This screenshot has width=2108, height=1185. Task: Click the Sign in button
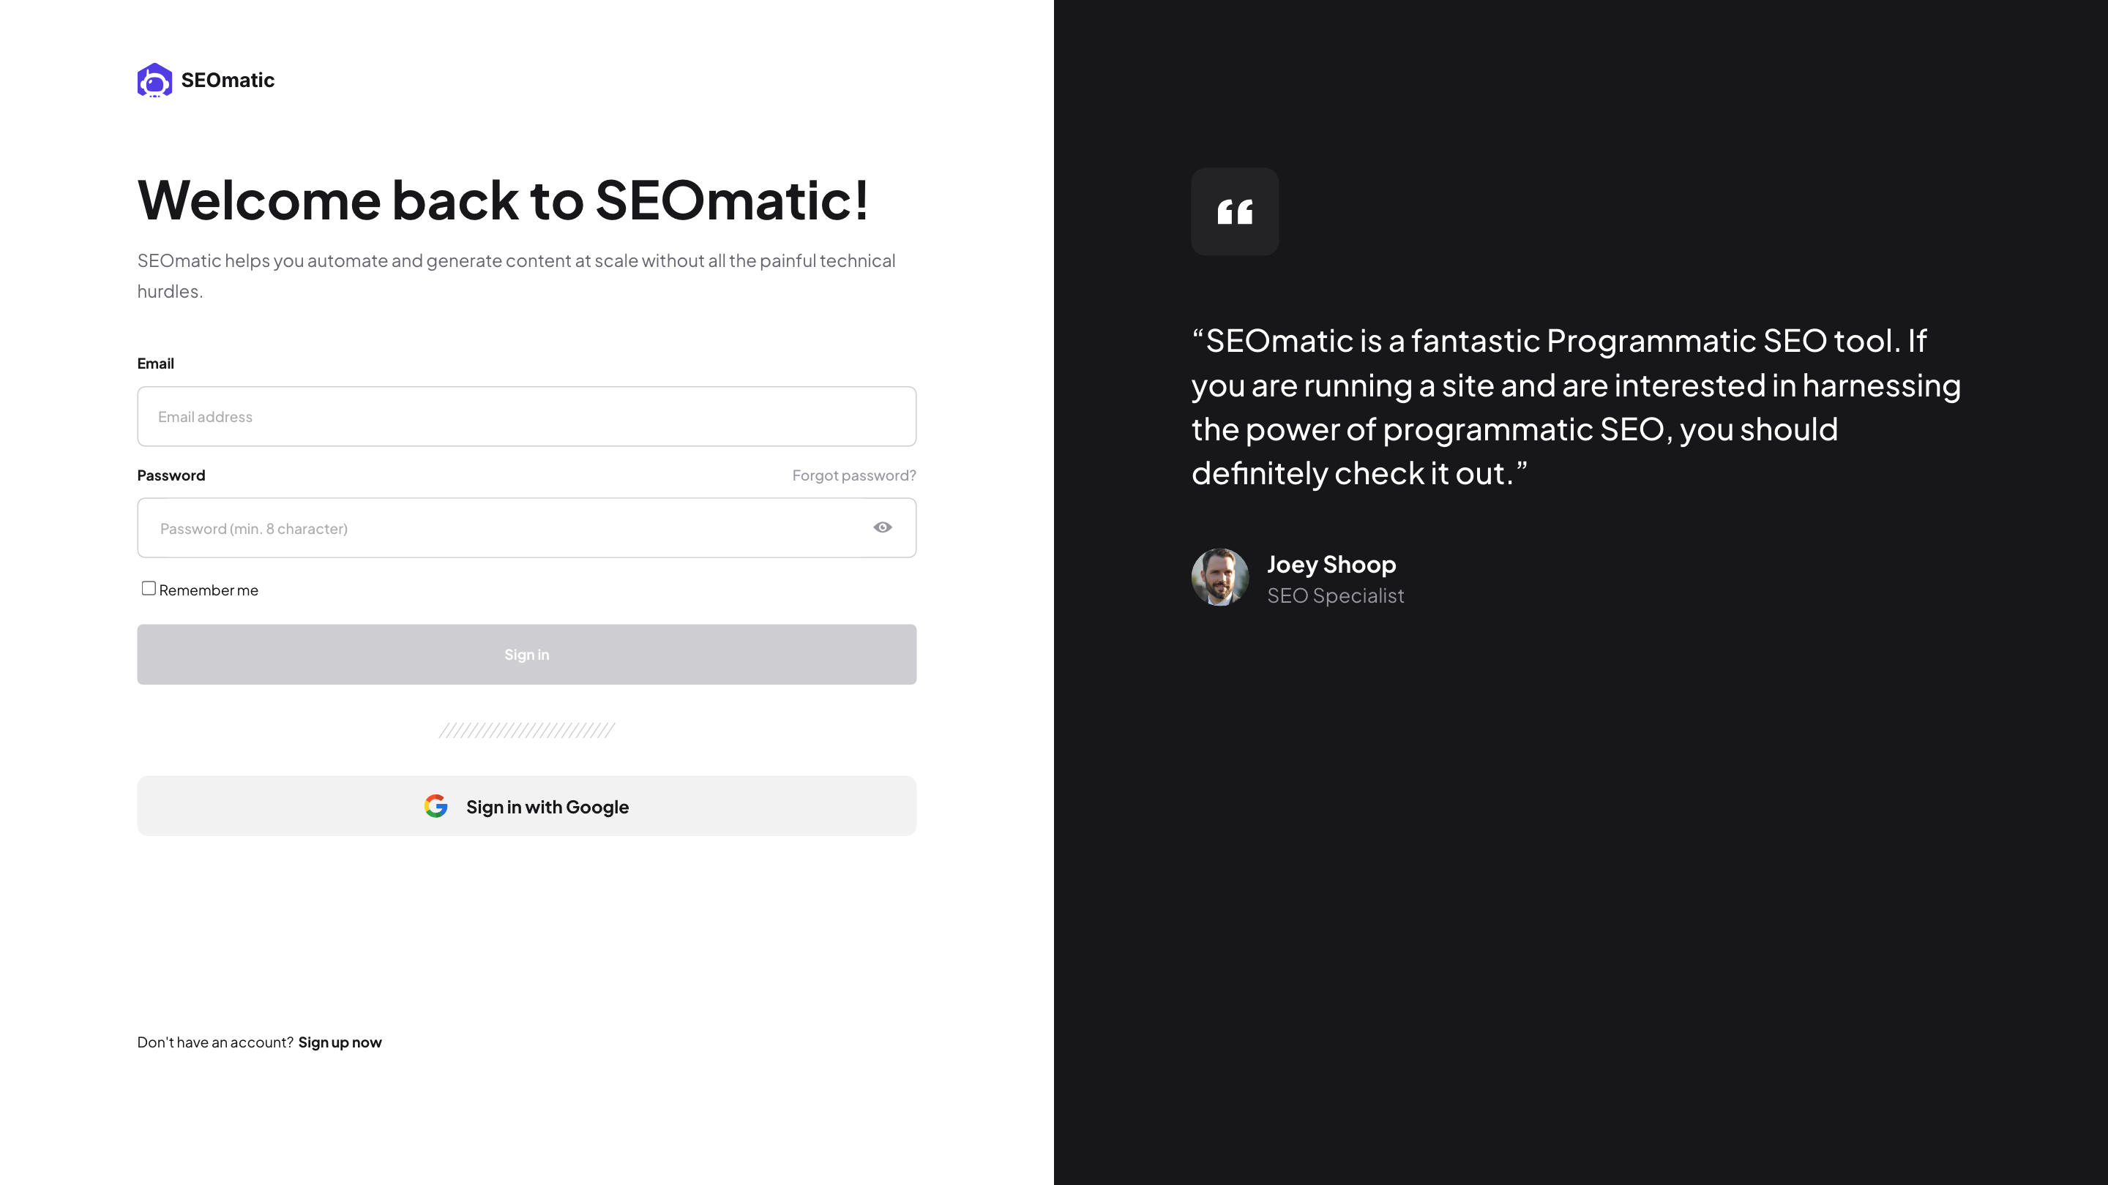(x=526, y=654)
